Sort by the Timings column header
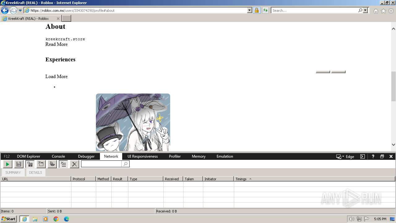Screen dimensions: 396x223 pos(314,179)
